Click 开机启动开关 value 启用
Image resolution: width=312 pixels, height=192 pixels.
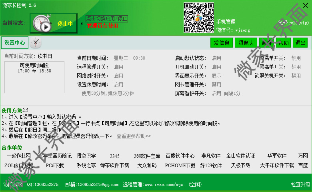coord(216,67)
